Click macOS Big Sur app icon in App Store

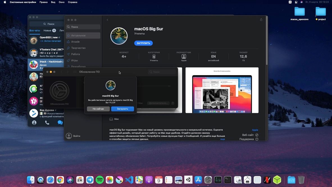pyautogui.click(x=119, y=36)
